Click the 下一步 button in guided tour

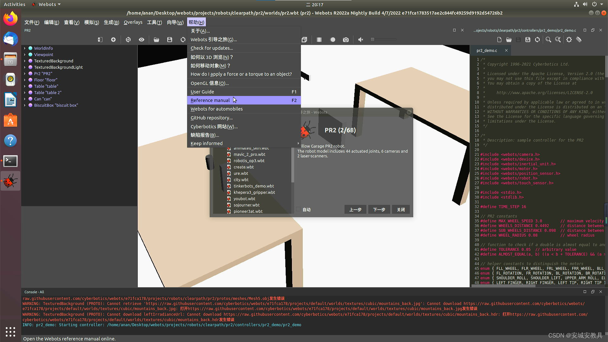coord(379,210)
